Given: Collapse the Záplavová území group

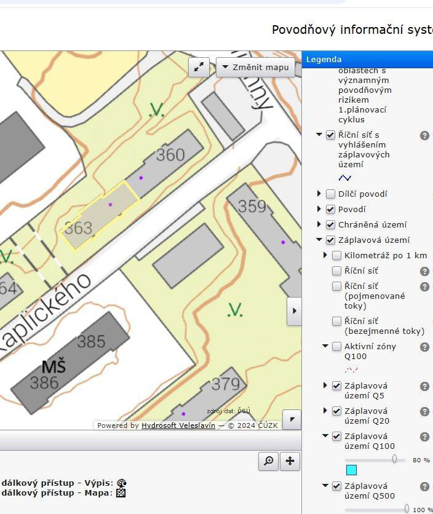Looking at the screenshot, I should 319,240.
